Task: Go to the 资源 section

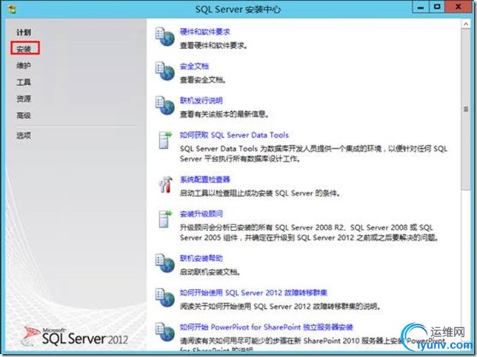Action: 24,99
